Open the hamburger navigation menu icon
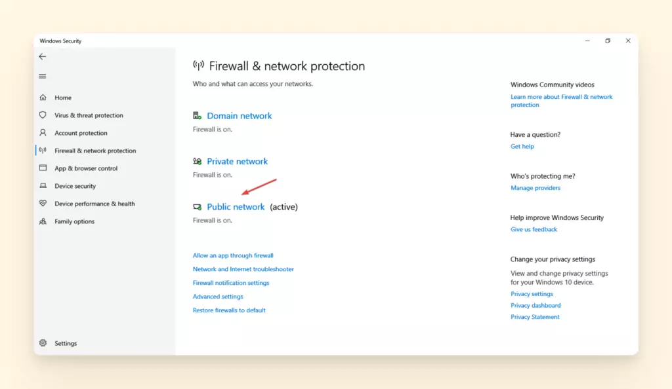This screenshot has height=389, width=672. coord(43,76)
